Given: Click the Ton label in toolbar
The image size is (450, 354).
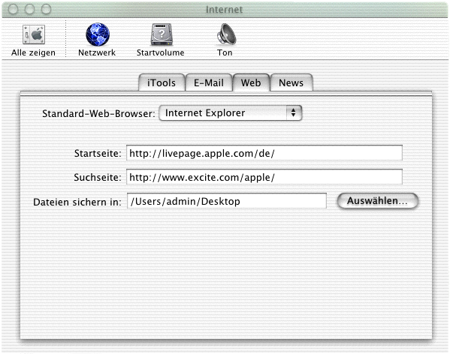Looking at the screenshot, I should click(225, 52).
